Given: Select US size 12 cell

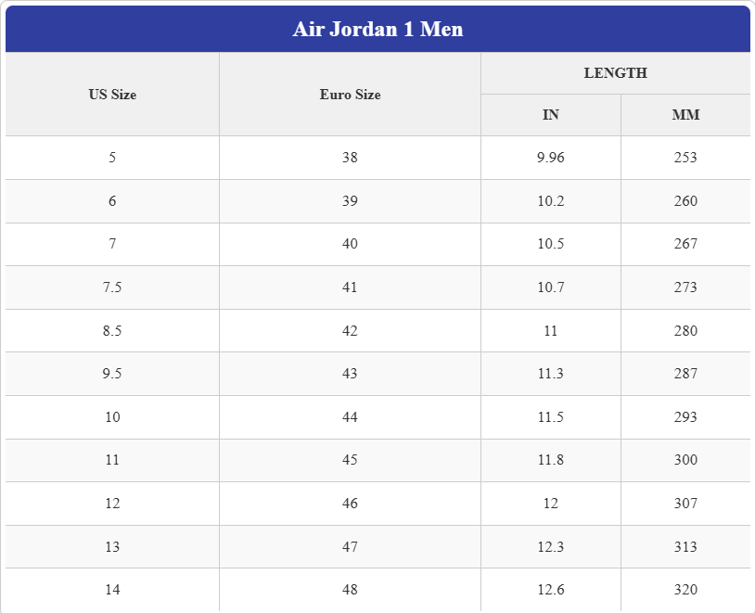Looking at the screenshot, I should [112, 504].
